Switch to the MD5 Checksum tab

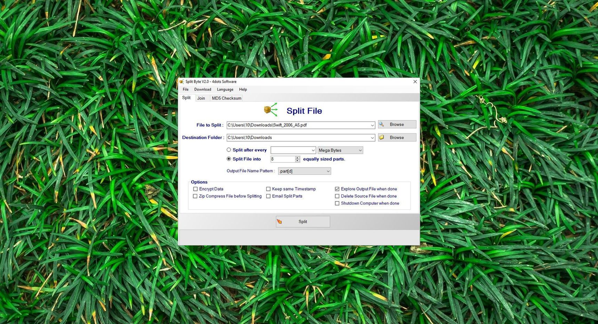coord(227,98)
